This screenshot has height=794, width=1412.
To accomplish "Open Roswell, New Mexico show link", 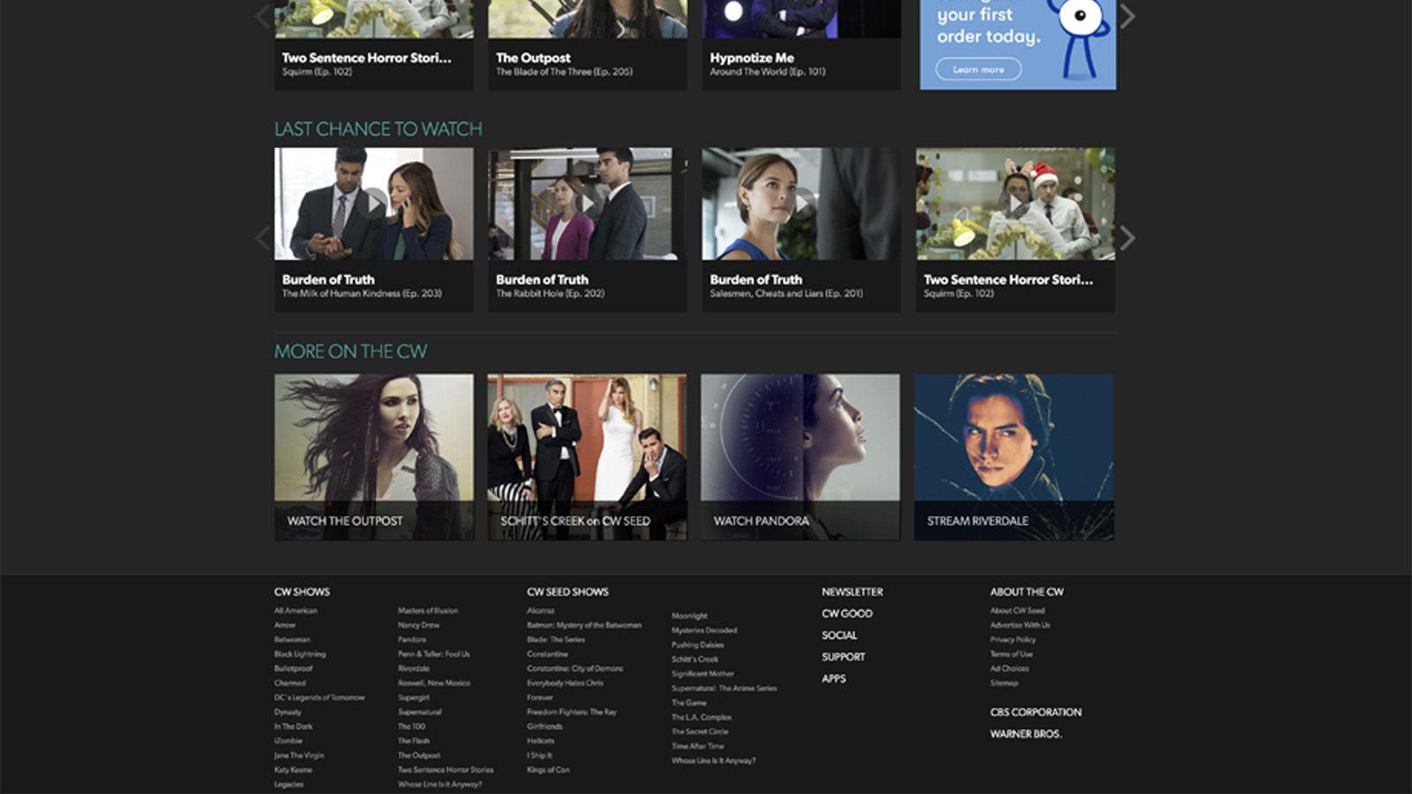I will (x=434, y=683).
